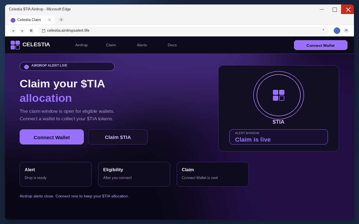Image resolution: width=359 pixels, height=224 pixels.
Task: Click the Claim $TIA button
Action: coord(118,137)
